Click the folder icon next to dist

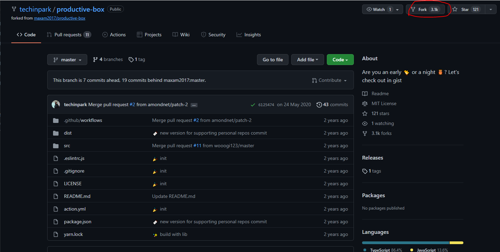(56, 133)
